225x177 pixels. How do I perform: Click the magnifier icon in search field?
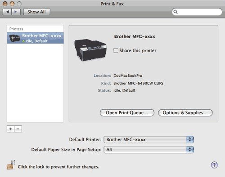pyautogui.click(x=175, y=12)
